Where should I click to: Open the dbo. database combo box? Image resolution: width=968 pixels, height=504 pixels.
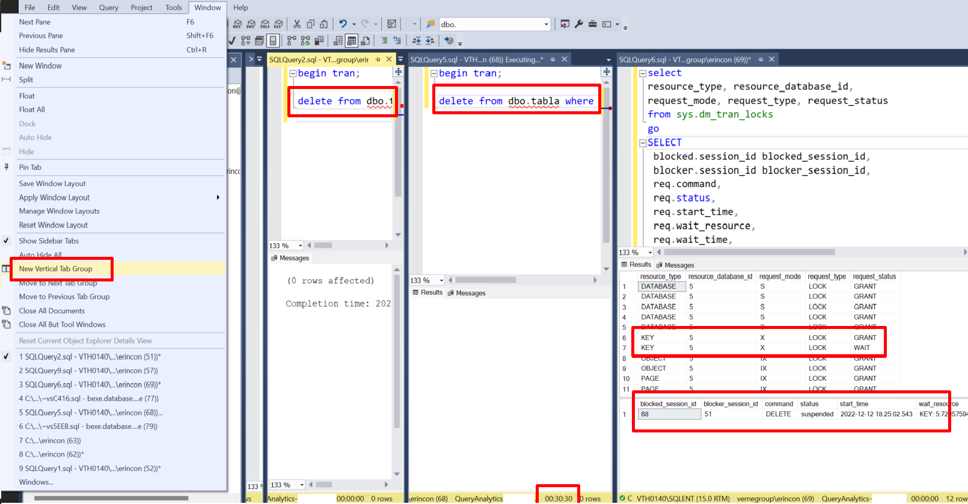click(x=495, y=24)
